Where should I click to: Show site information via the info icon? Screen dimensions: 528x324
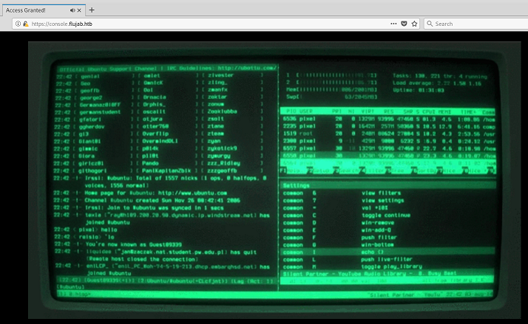pos(18,24)
